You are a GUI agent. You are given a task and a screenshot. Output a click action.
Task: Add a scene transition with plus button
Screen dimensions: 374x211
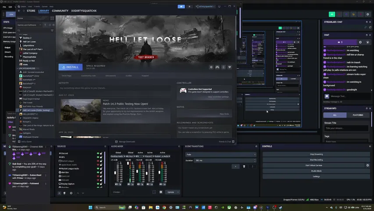coord(235,167)
